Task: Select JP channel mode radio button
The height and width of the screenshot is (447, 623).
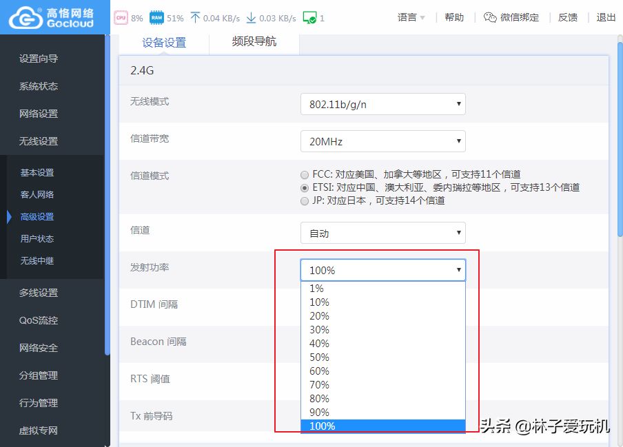Action: click(305, 201)
